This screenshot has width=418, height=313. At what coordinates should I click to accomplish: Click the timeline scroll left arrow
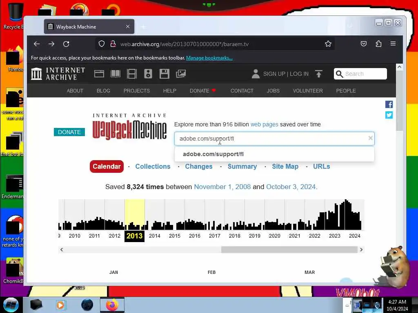(62, 250)
